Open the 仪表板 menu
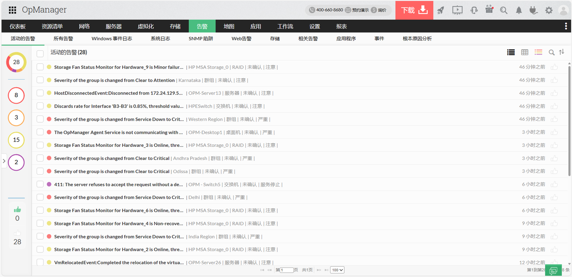This screenshot has height=277, width=572. click(18, 26)
